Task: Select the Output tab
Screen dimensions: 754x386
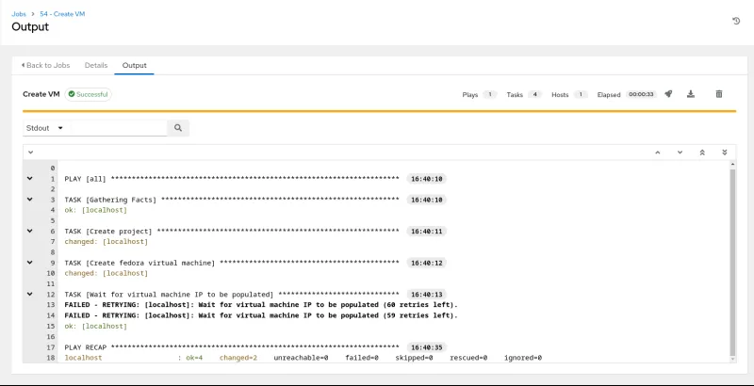Action: click(x=134, y=65)
